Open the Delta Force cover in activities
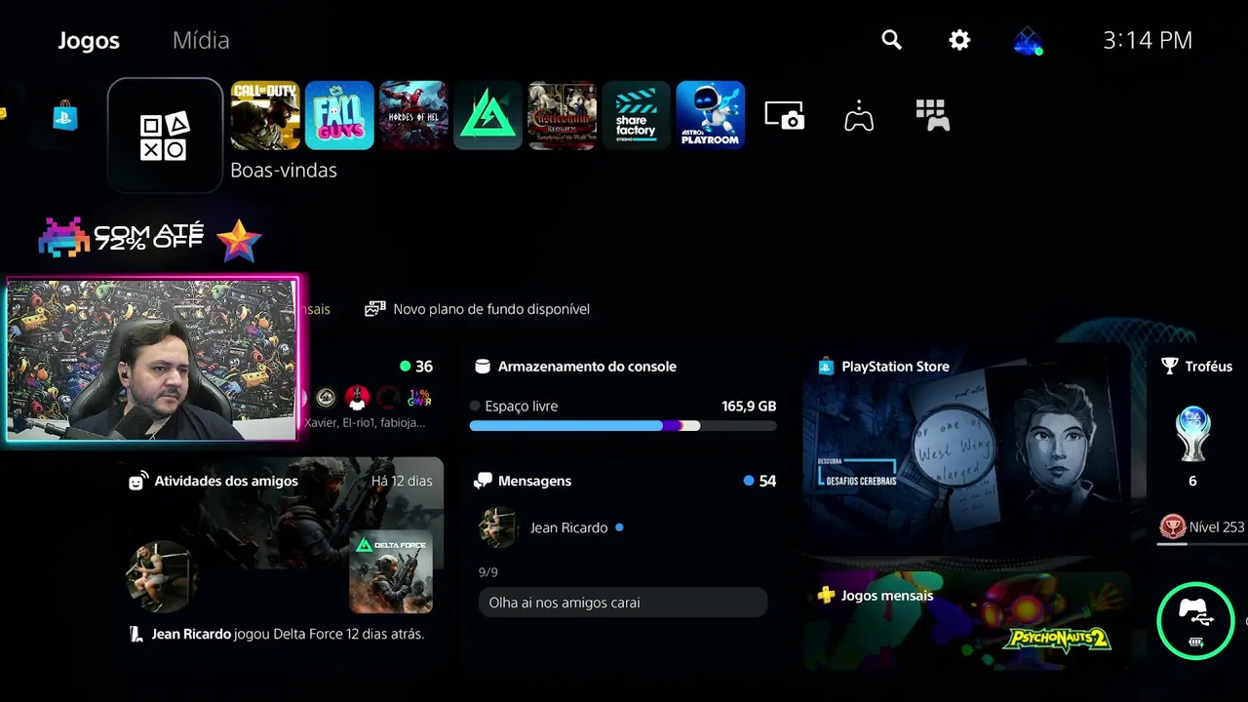Viewport: 1248px width, 702px height. click(391, 571)
